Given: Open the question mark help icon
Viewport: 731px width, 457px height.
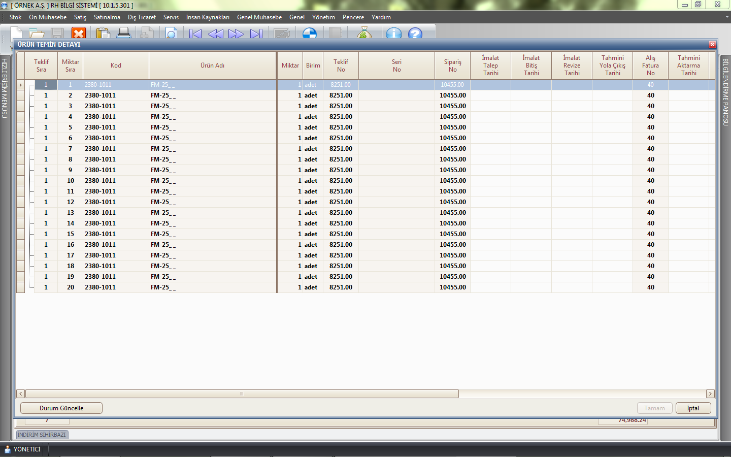Looking at the screenshot, I should 415,34.
